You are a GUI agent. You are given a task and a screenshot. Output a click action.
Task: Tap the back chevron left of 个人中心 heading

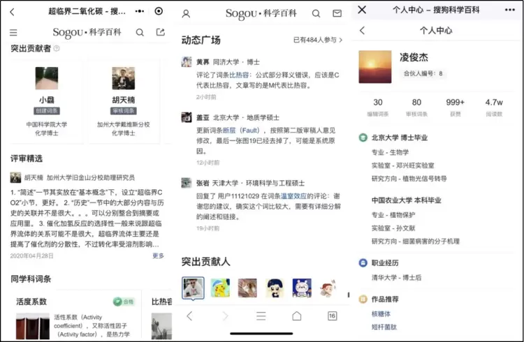[362, 31]
